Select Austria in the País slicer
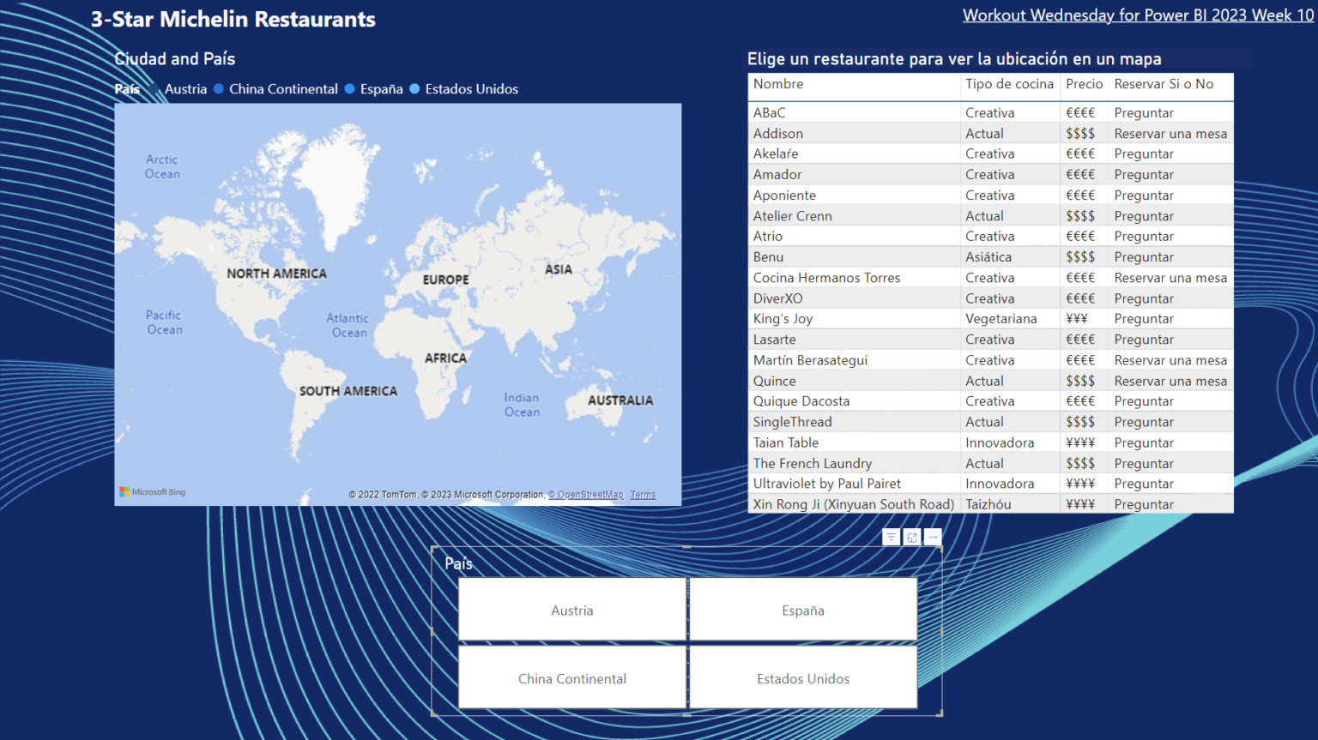 [x=571, y=610]
